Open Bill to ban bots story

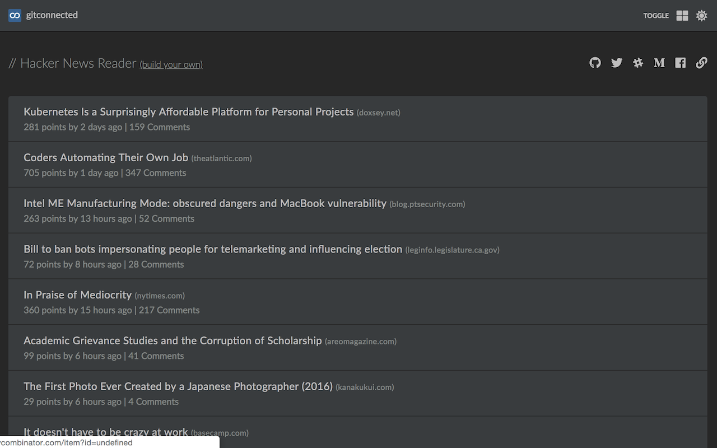213,249
